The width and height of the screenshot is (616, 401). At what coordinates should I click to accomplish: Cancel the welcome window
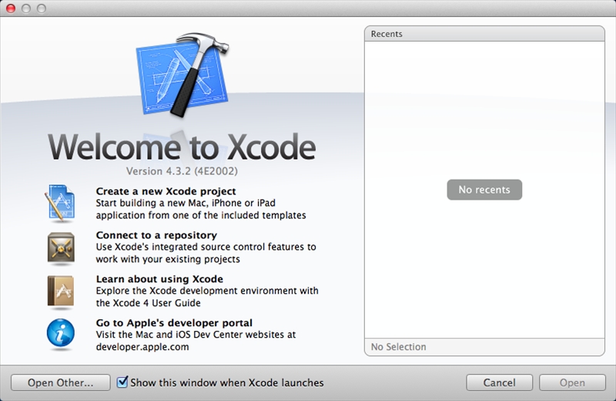[x=499, y=382]
